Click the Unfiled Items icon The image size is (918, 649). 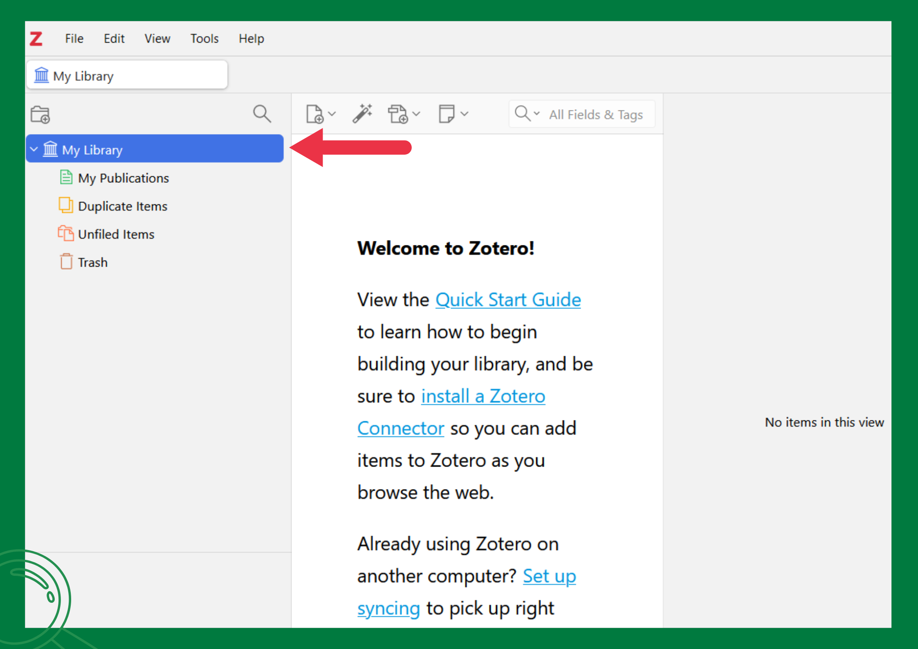[x=65, y=234]
